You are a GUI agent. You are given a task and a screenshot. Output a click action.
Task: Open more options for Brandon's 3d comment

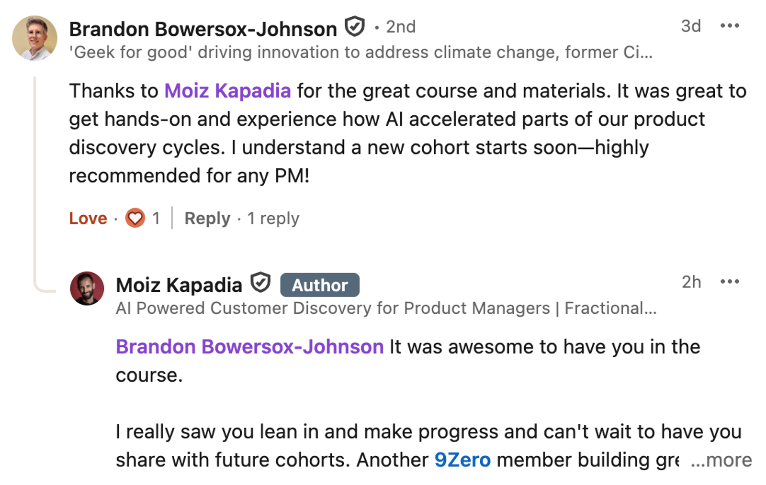click(729, 26)
